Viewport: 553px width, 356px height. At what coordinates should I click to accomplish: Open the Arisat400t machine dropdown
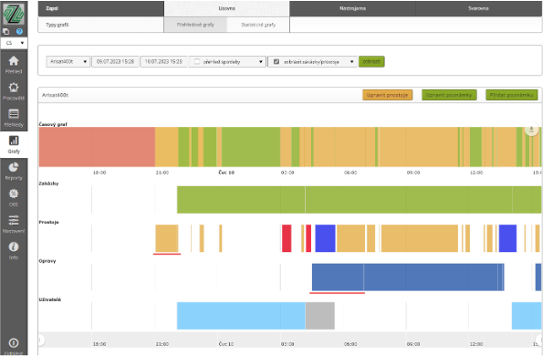pos(68,61)
